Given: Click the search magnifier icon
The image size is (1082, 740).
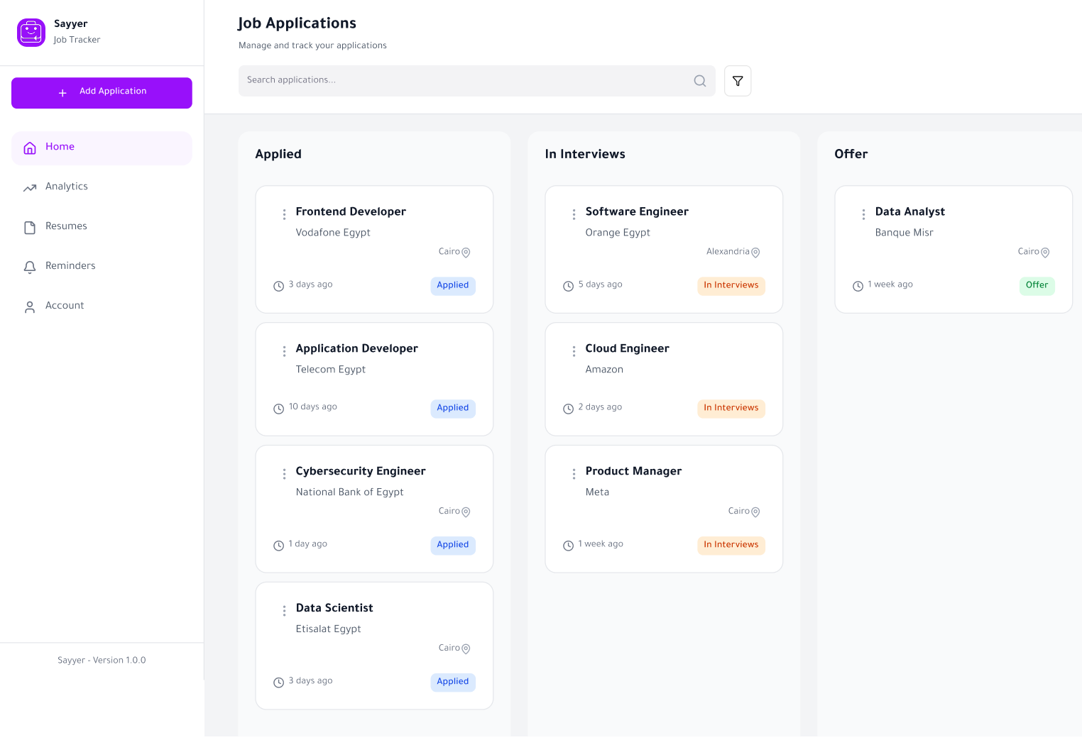Looking at the screenshot, I should [x=699, y=81].
